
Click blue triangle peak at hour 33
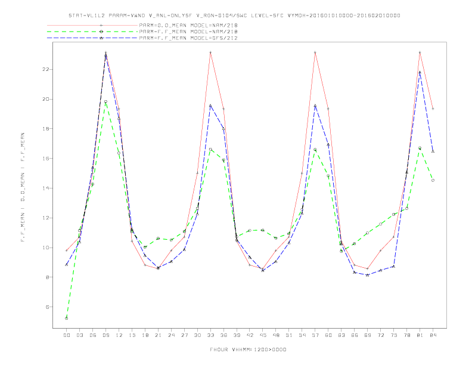210,106
